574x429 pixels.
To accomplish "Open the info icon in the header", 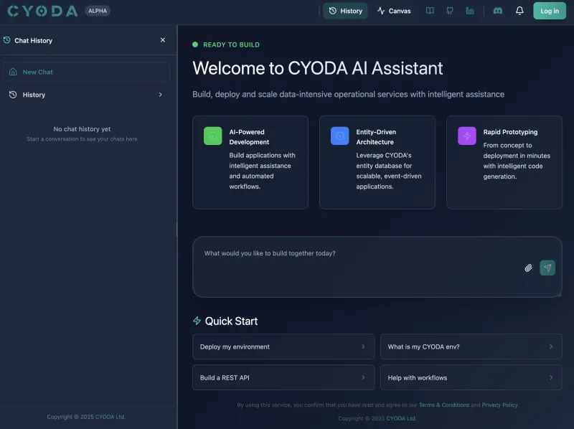I will pyautogui.click(x=469, y=11).
